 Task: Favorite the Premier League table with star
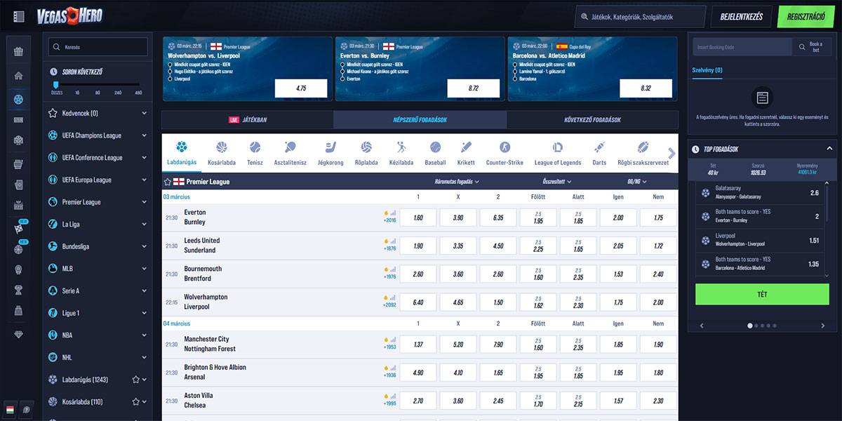[x=168, y=182]
